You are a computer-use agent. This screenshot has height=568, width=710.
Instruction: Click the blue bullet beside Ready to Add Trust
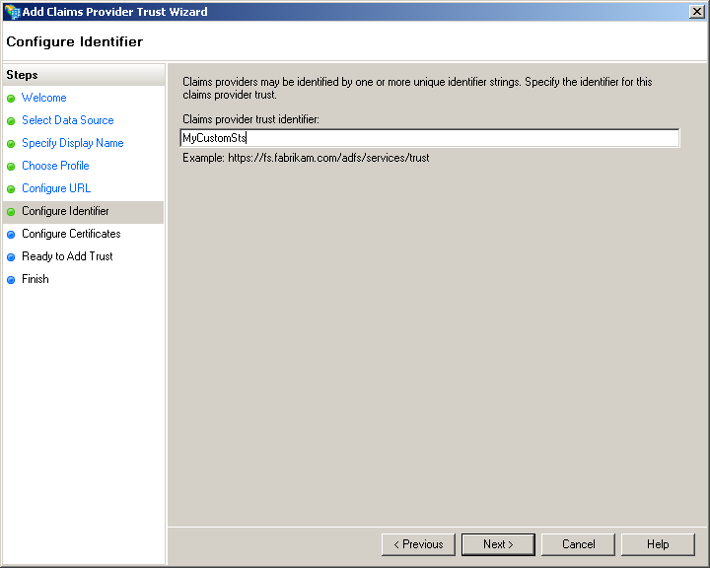[11, 257]
